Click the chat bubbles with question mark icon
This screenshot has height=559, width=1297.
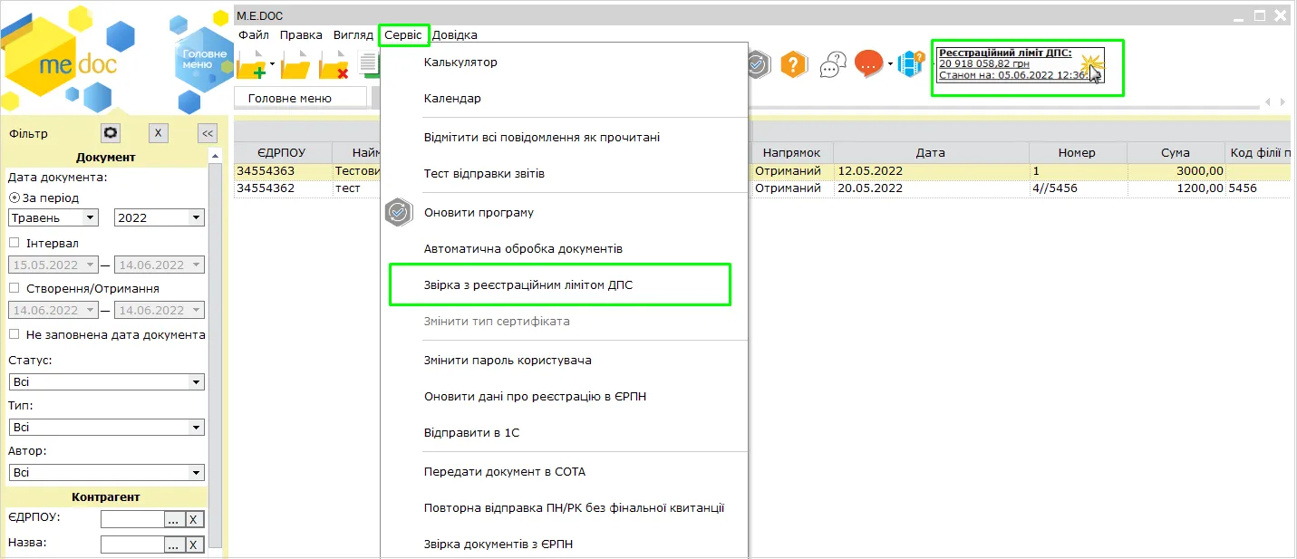point(833,65)
